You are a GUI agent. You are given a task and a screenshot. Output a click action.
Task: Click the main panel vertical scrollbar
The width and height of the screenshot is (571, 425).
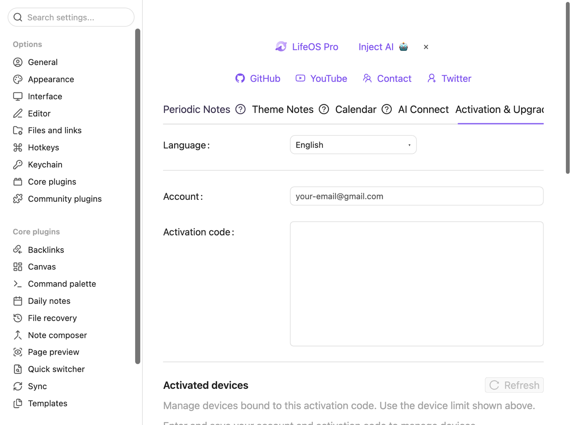pos(567,88)
